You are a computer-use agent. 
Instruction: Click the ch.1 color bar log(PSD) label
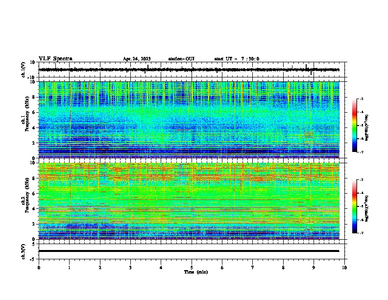(x=366, y=127)
